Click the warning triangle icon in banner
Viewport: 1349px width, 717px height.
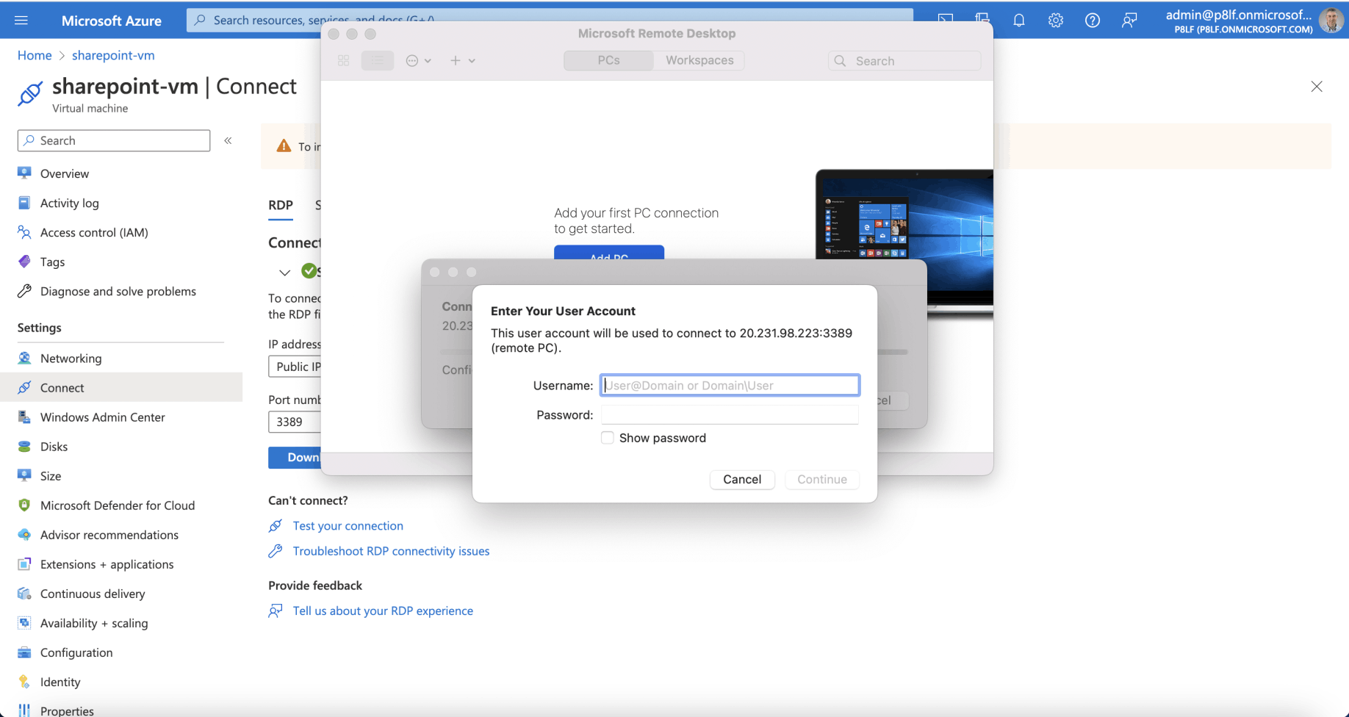pyautogui.click(x=284, y=145)
